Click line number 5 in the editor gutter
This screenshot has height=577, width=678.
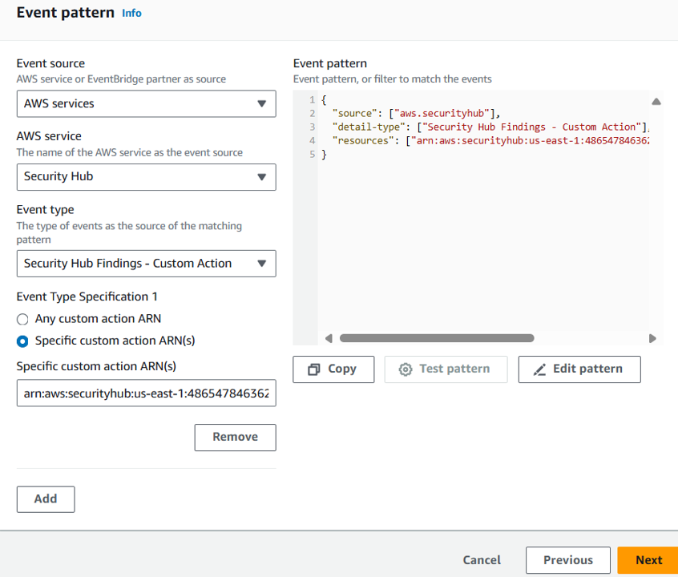pyautogui.click(x=313, y=155)
